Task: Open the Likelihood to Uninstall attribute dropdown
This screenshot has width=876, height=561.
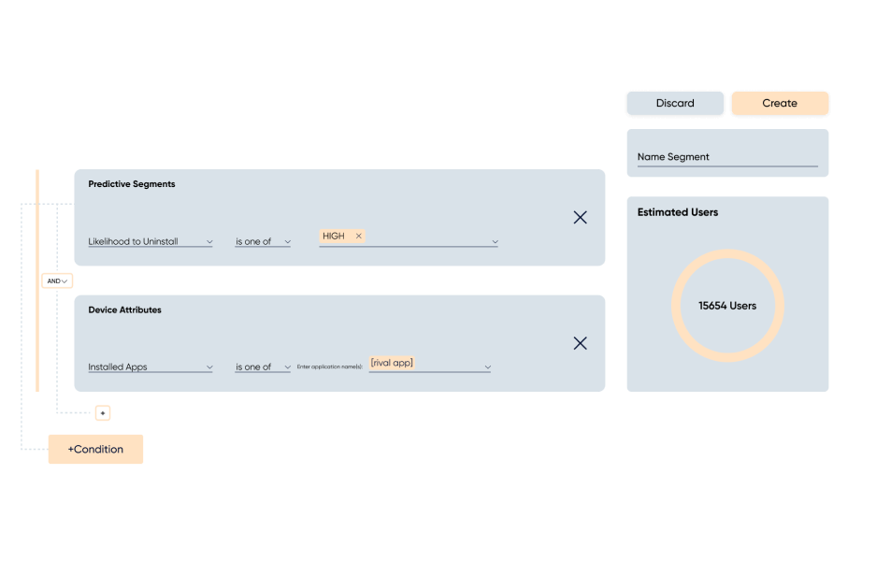Action: [x=150, y=240]
